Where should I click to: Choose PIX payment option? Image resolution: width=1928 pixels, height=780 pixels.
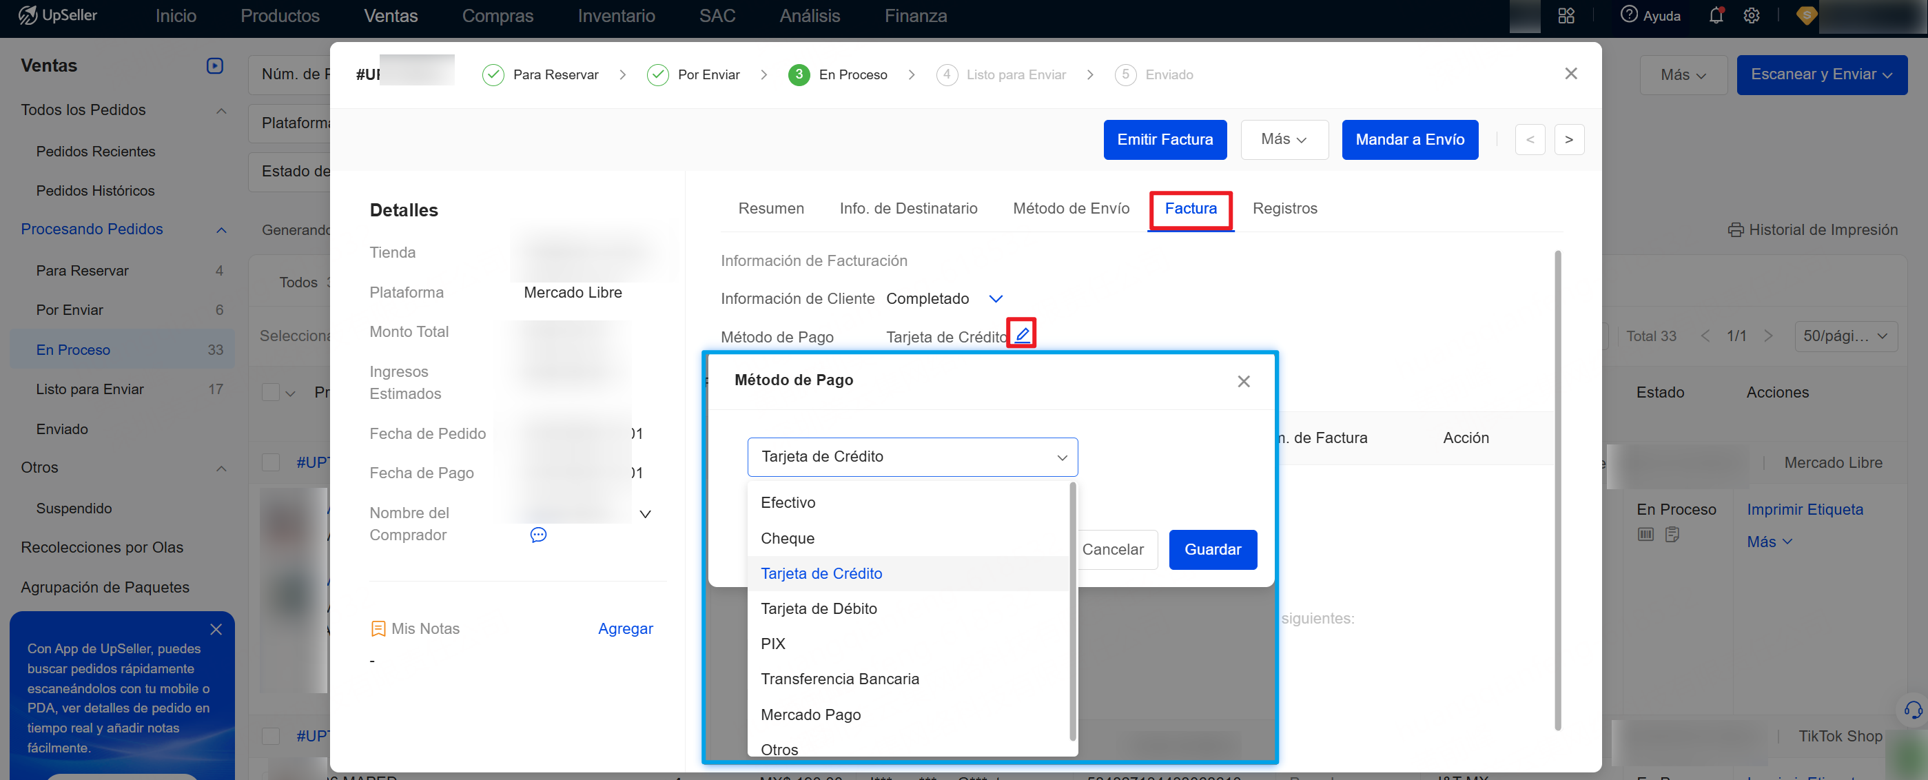pos(909,644)
